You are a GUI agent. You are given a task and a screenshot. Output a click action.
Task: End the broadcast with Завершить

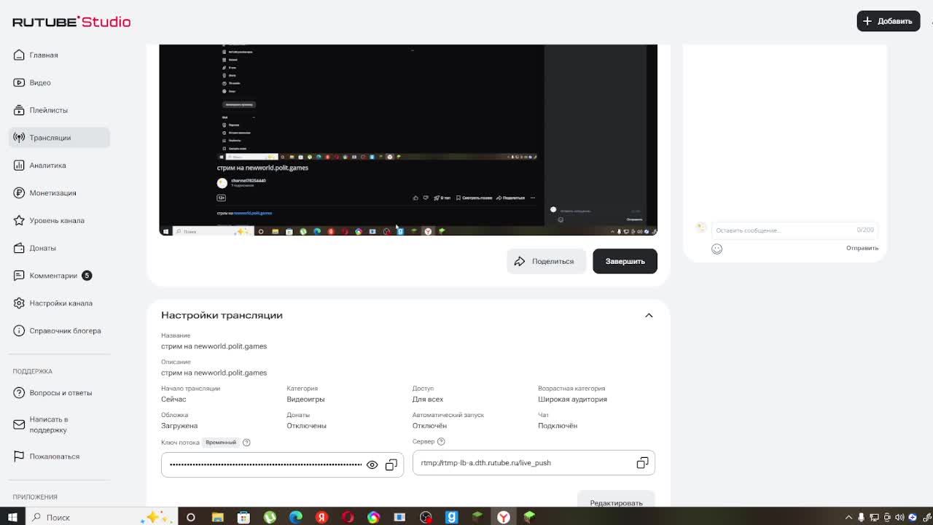pos(625,261)
